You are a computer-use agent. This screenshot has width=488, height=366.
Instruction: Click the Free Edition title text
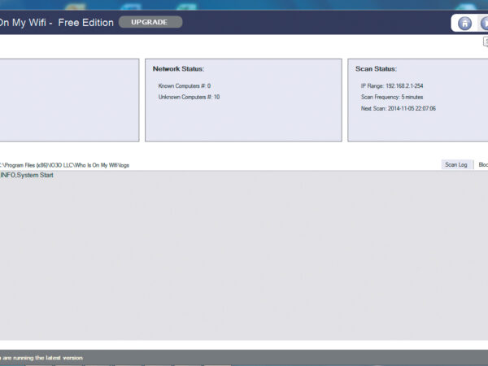coord(85,22)
